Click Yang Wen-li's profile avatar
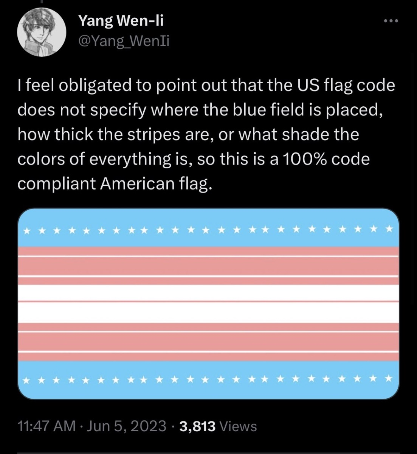Screen dimensions: 417x454 tap(39, 33)
